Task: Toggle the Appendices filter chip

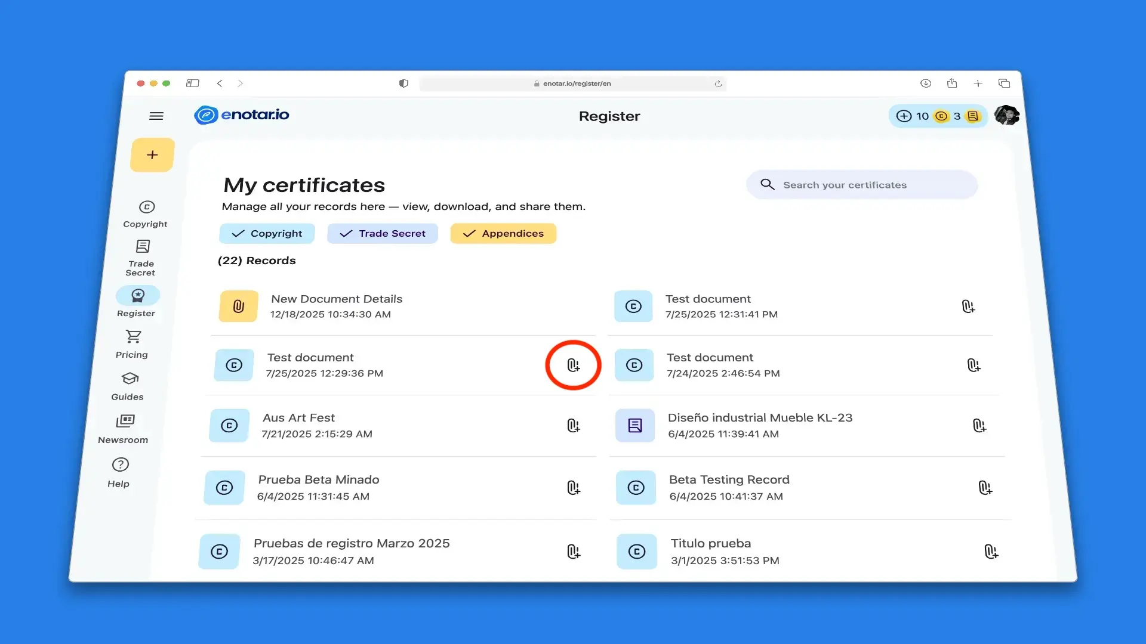Action: pos(503,233)
